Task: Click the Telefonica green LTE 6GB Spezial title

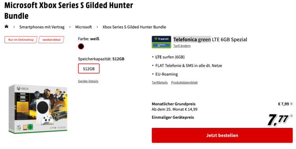Action: coord(210,39)
